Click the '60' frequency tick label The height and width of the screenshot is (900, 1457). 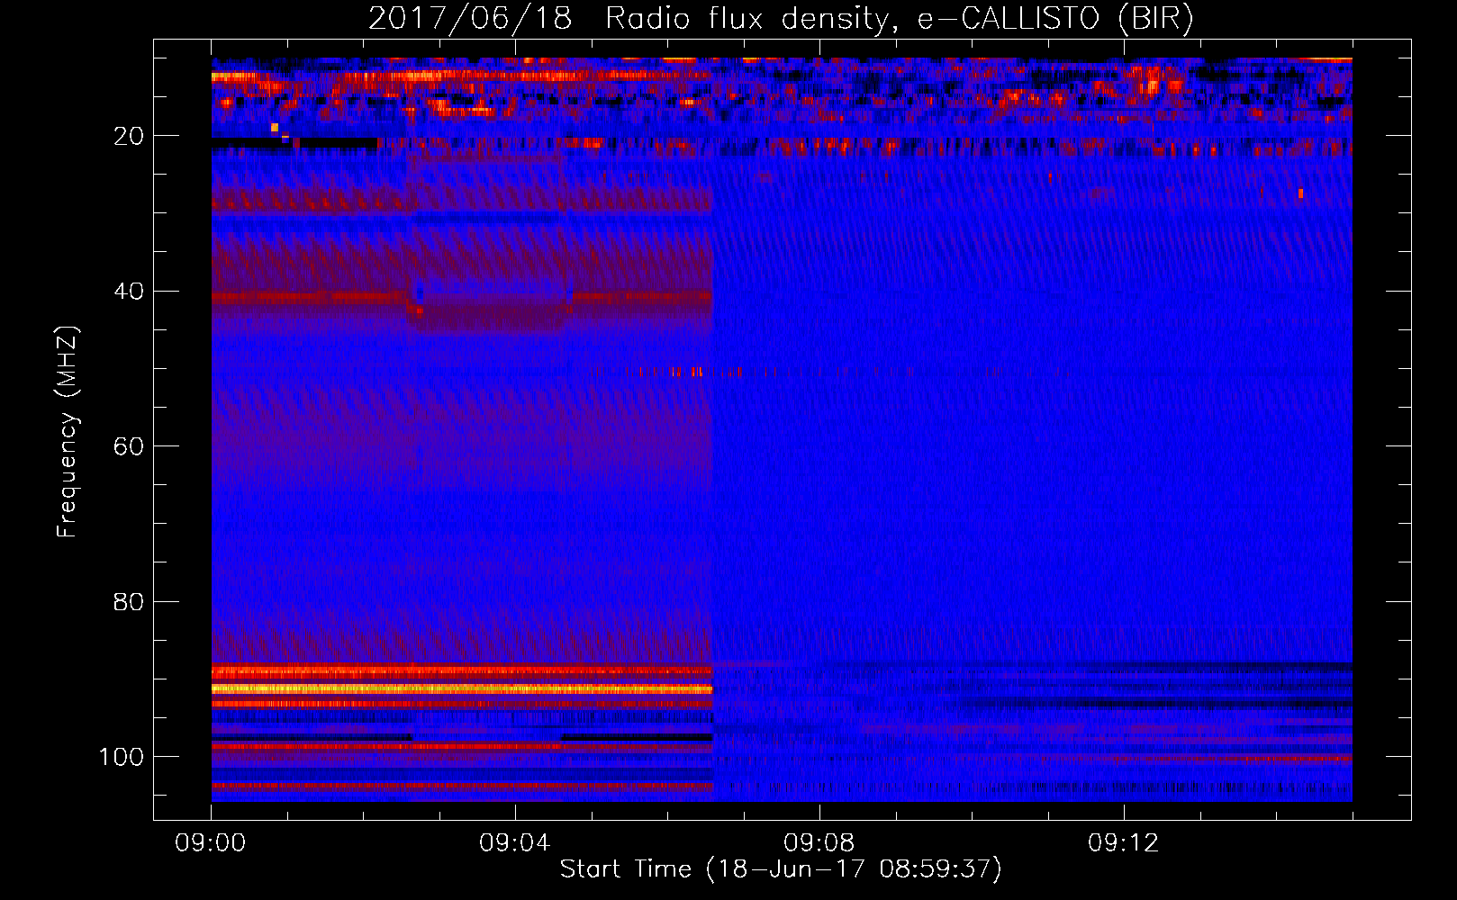pos(129,446)
